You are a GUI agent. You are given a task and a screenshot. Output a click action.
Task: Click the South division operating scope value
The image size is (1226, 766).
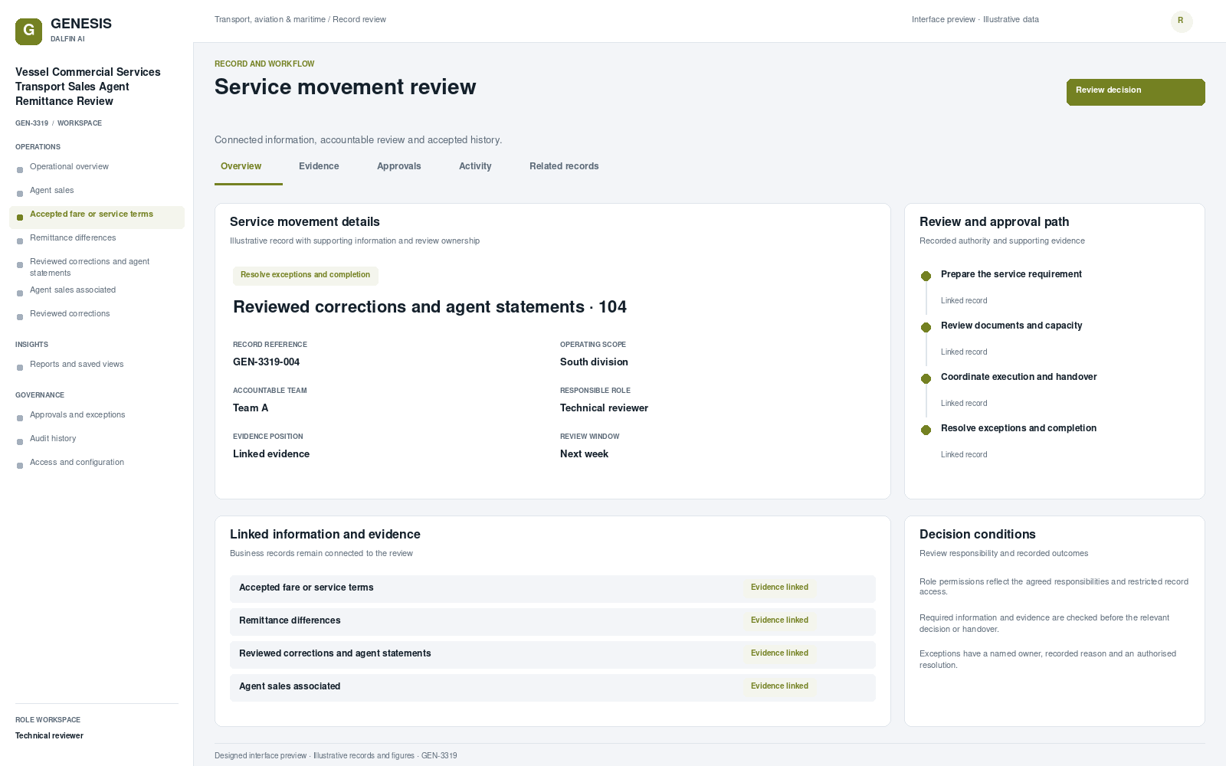pyautogui.click(x=594, y=362)
